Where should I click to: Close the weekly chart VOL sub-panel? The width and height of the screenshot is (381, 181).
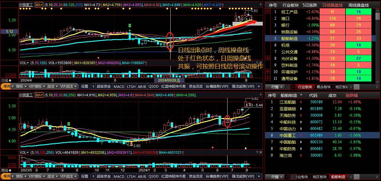click(x=261, y=152)
